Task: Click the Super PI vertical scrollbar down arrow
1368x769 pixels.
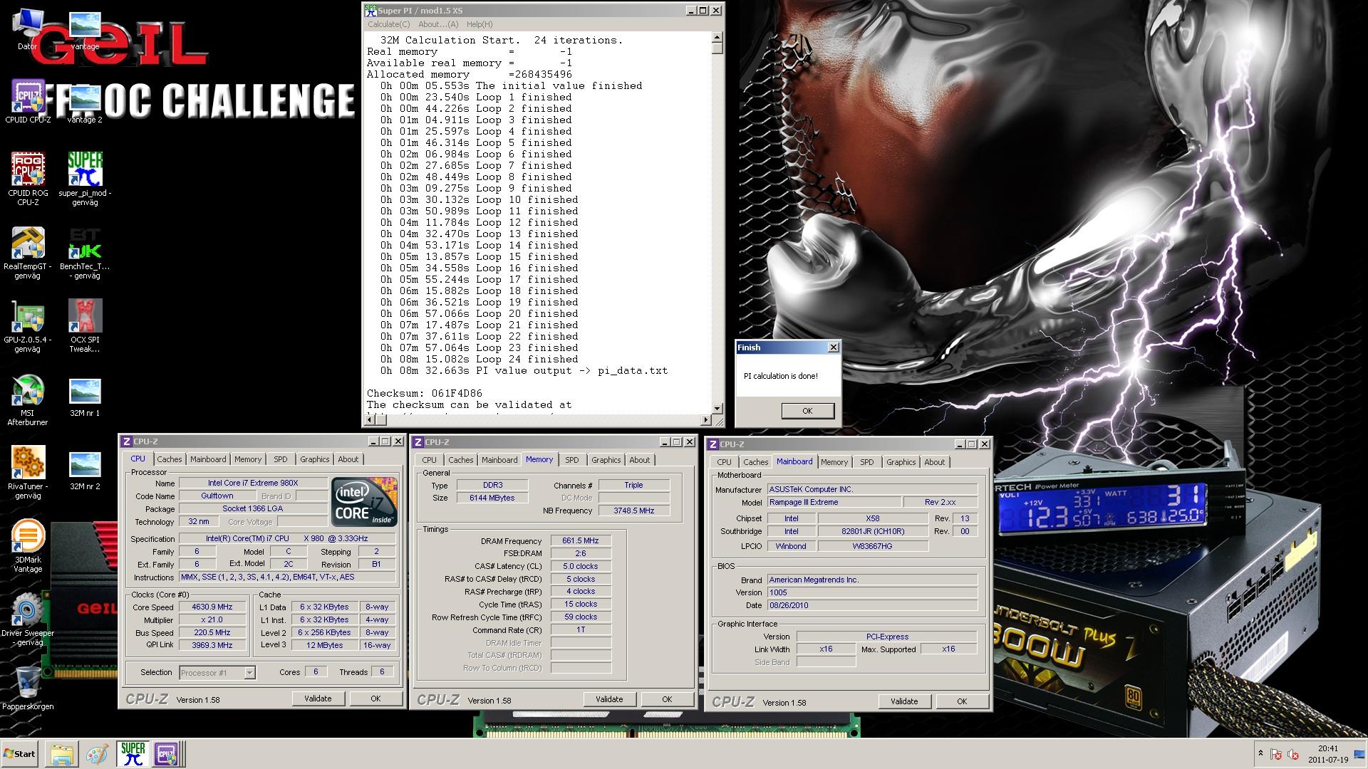Action: [x=717, y=409]
